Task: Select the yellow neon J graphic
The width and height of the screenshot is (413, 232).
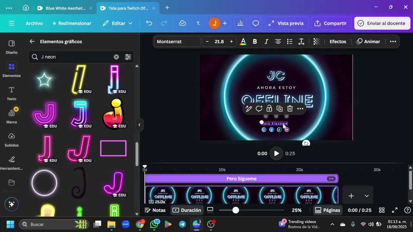Action: point(79,79)
